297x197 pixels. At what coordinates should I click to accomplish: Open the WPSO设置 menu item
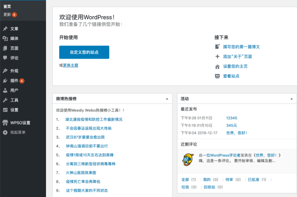click(x=20, y=123)
